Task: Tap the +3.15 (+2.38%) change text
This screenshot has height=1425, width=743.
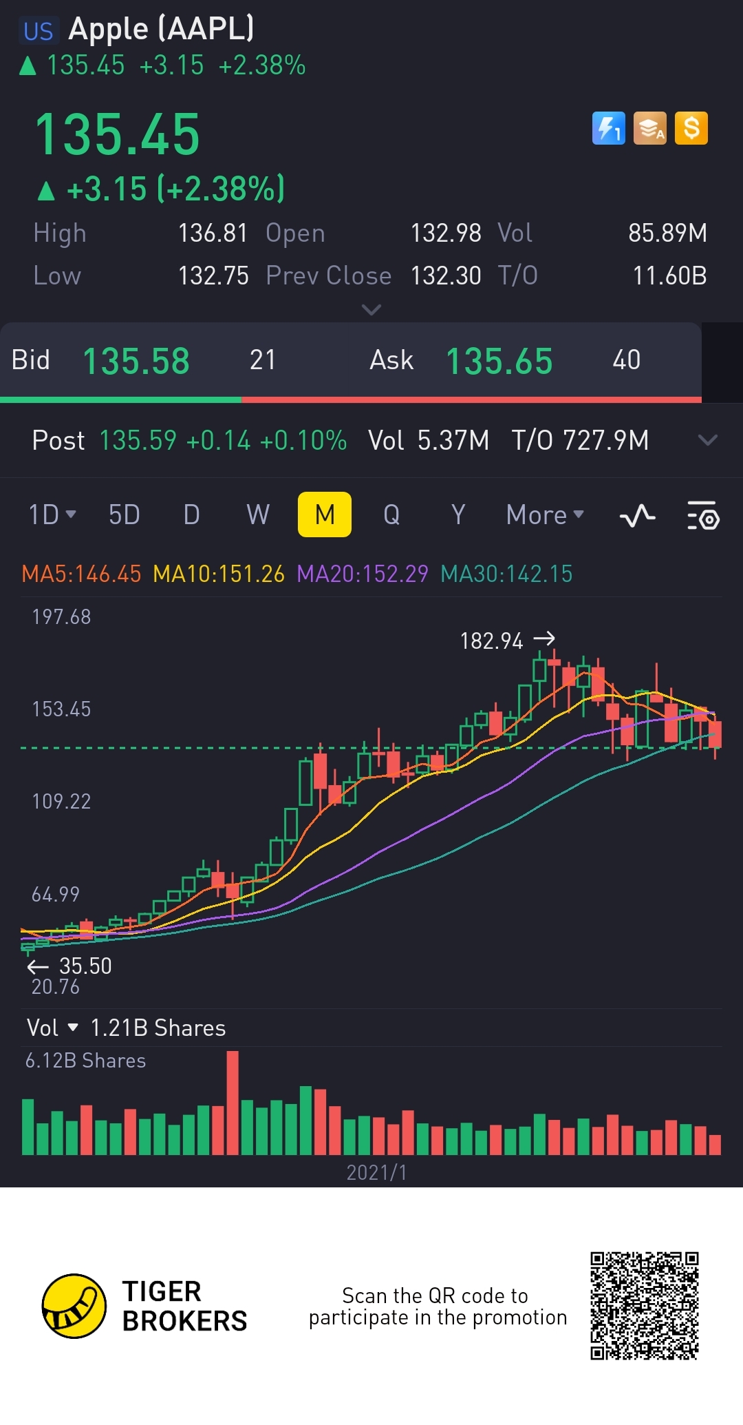Action: (161, 189)
